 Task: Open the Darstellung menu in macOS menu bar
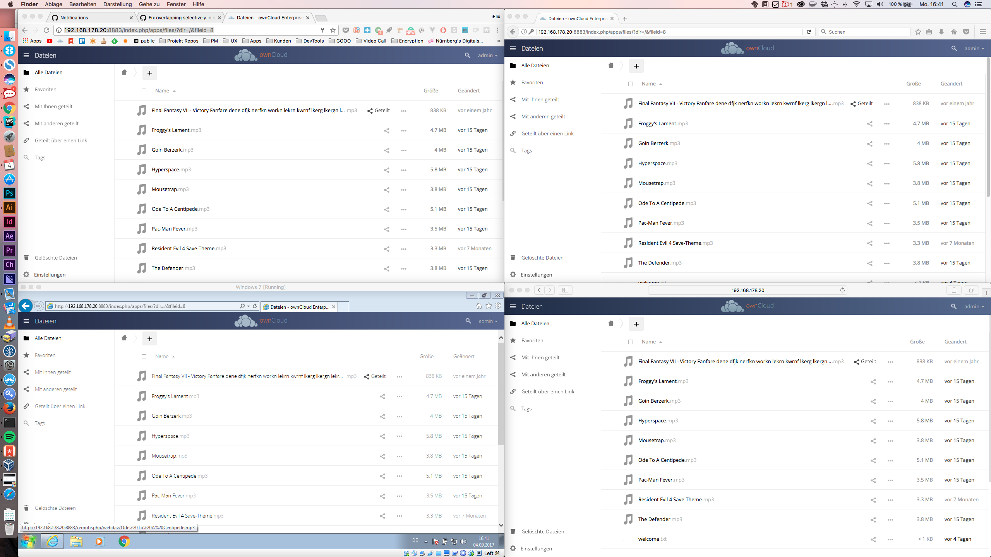[117, 4]
